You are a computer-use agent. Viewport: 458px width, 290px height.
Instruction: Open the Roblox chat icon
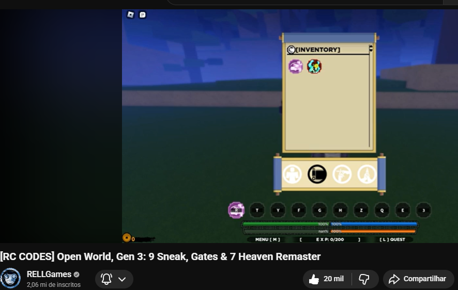click(x=143, y=14)
